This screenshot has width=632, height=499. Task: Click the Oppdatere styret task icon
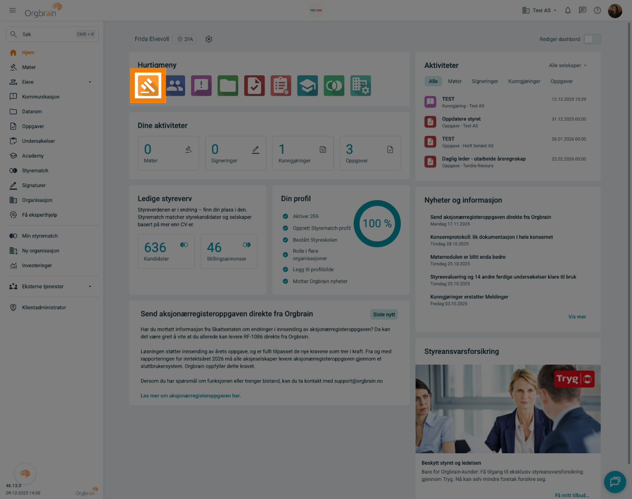point(430,122)
